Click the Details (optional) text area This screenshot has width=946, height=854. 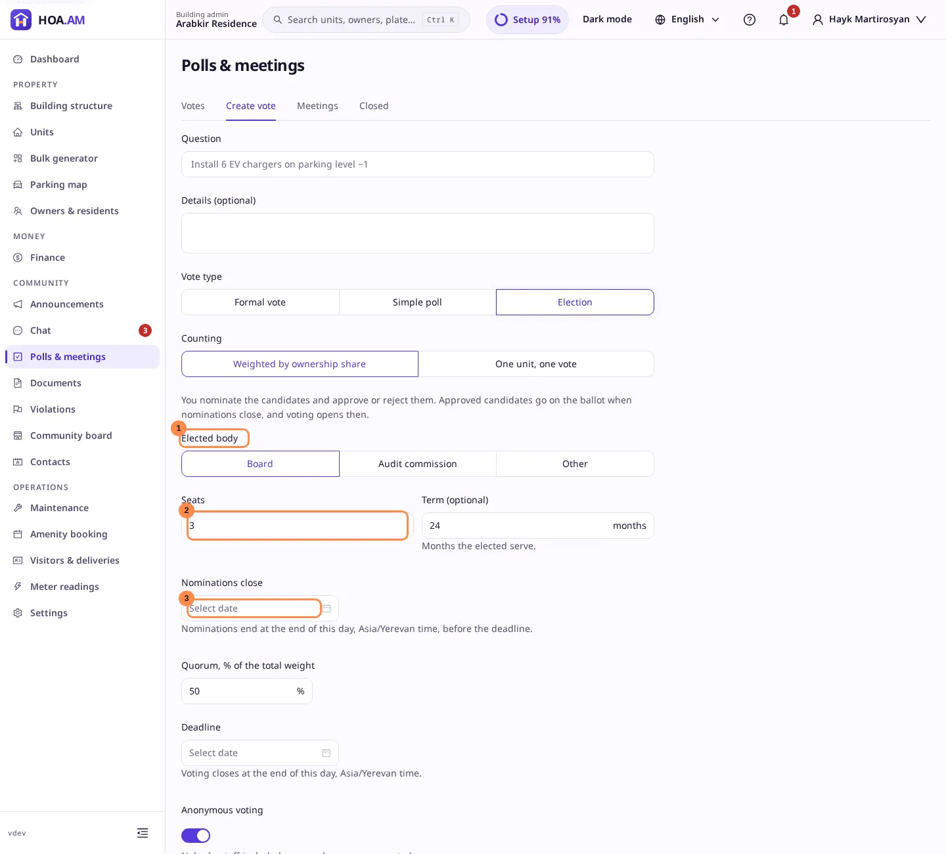tap(418, 233)
